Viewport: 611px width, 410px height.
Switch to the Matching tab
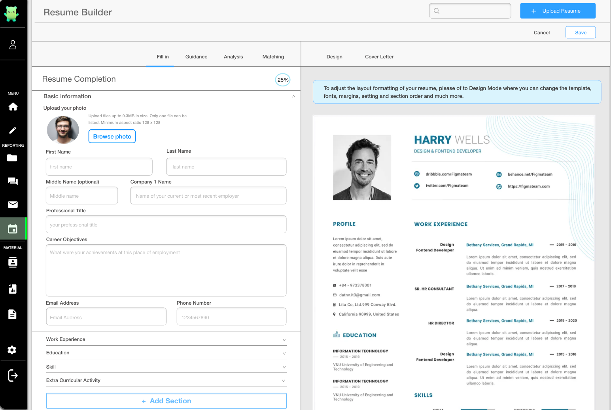tap(273, 56)
